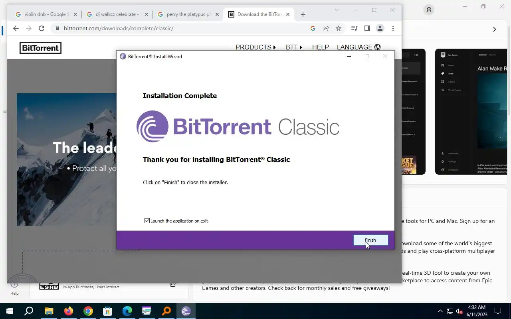
Task: Click Help in Microsoft Store sidebar
Action: tap(14, 288)
